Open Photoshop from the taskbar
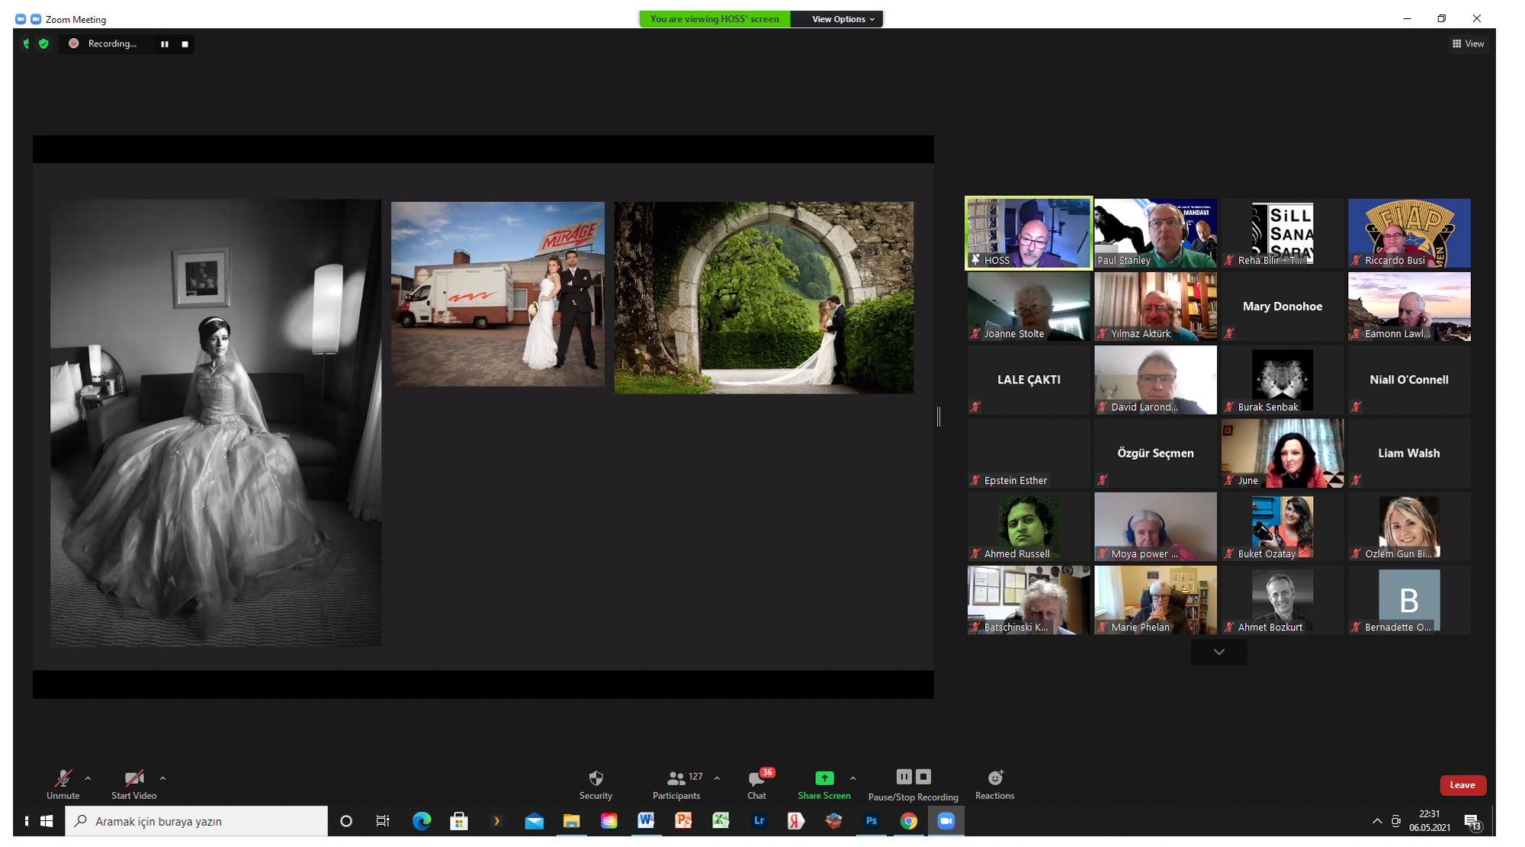The image size is (1525, 847). tap(871, 821)
